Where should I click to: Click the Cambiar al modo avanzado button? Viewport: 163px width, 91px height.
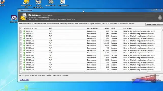tap(154, 25)
